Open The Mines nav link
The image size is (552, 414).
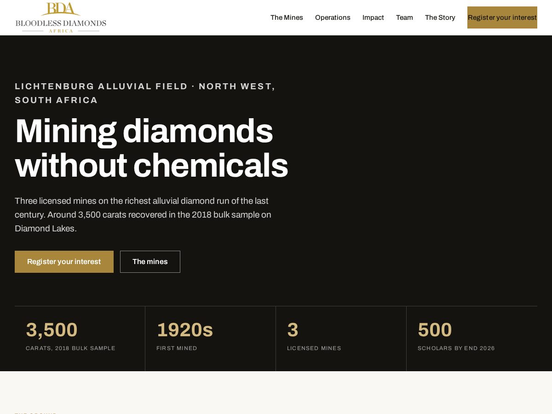coord(287,17)
